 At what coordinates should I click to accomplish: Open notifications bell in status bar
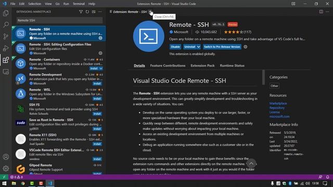pos(327,177)
